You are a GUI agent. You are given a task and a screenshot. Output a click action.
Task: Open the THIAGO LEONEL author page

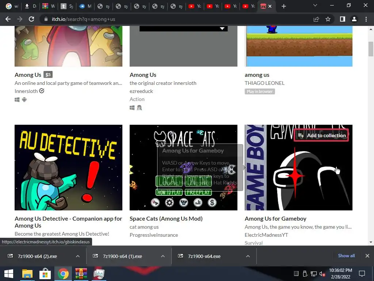pyautogui.click(x=264, y=83)
